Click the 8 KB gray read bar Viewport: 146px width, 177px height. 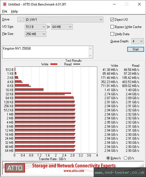[x=23, y=86]
